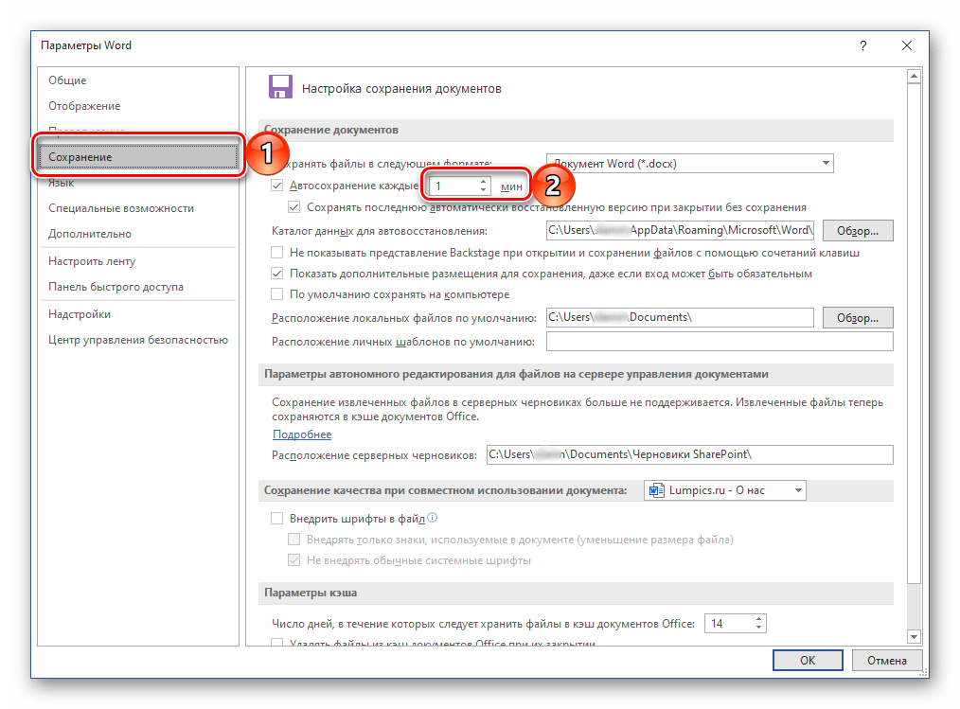Click the autorecovery data folder path field
The height and width of the screenshot is (709, 960).
[680, 231]
